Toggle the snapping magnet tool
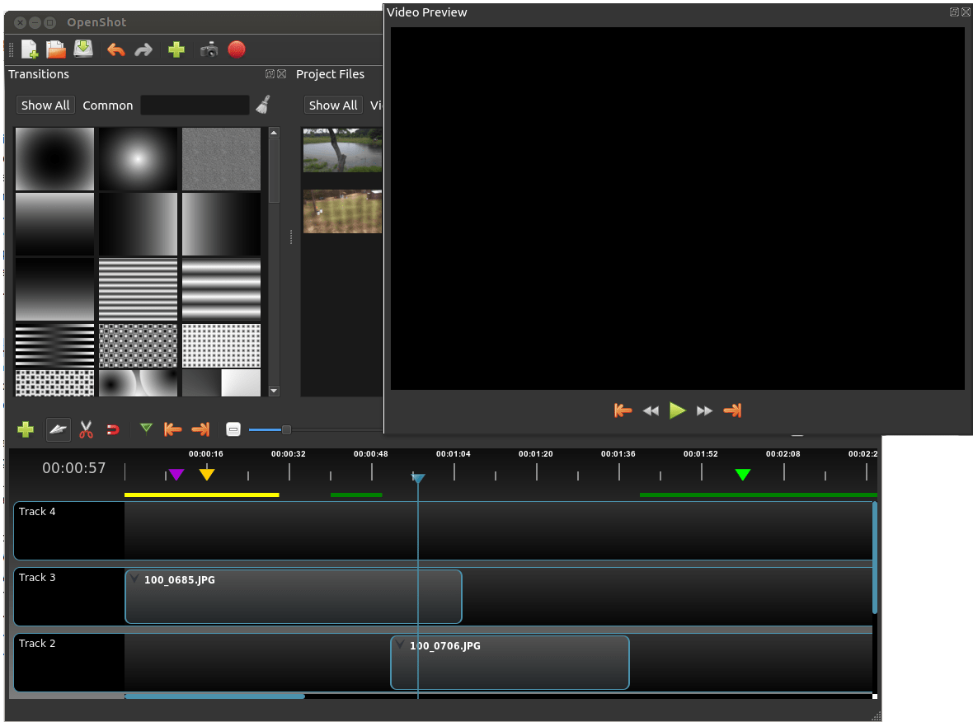This screenshot has width=973, height=722. 113,430
